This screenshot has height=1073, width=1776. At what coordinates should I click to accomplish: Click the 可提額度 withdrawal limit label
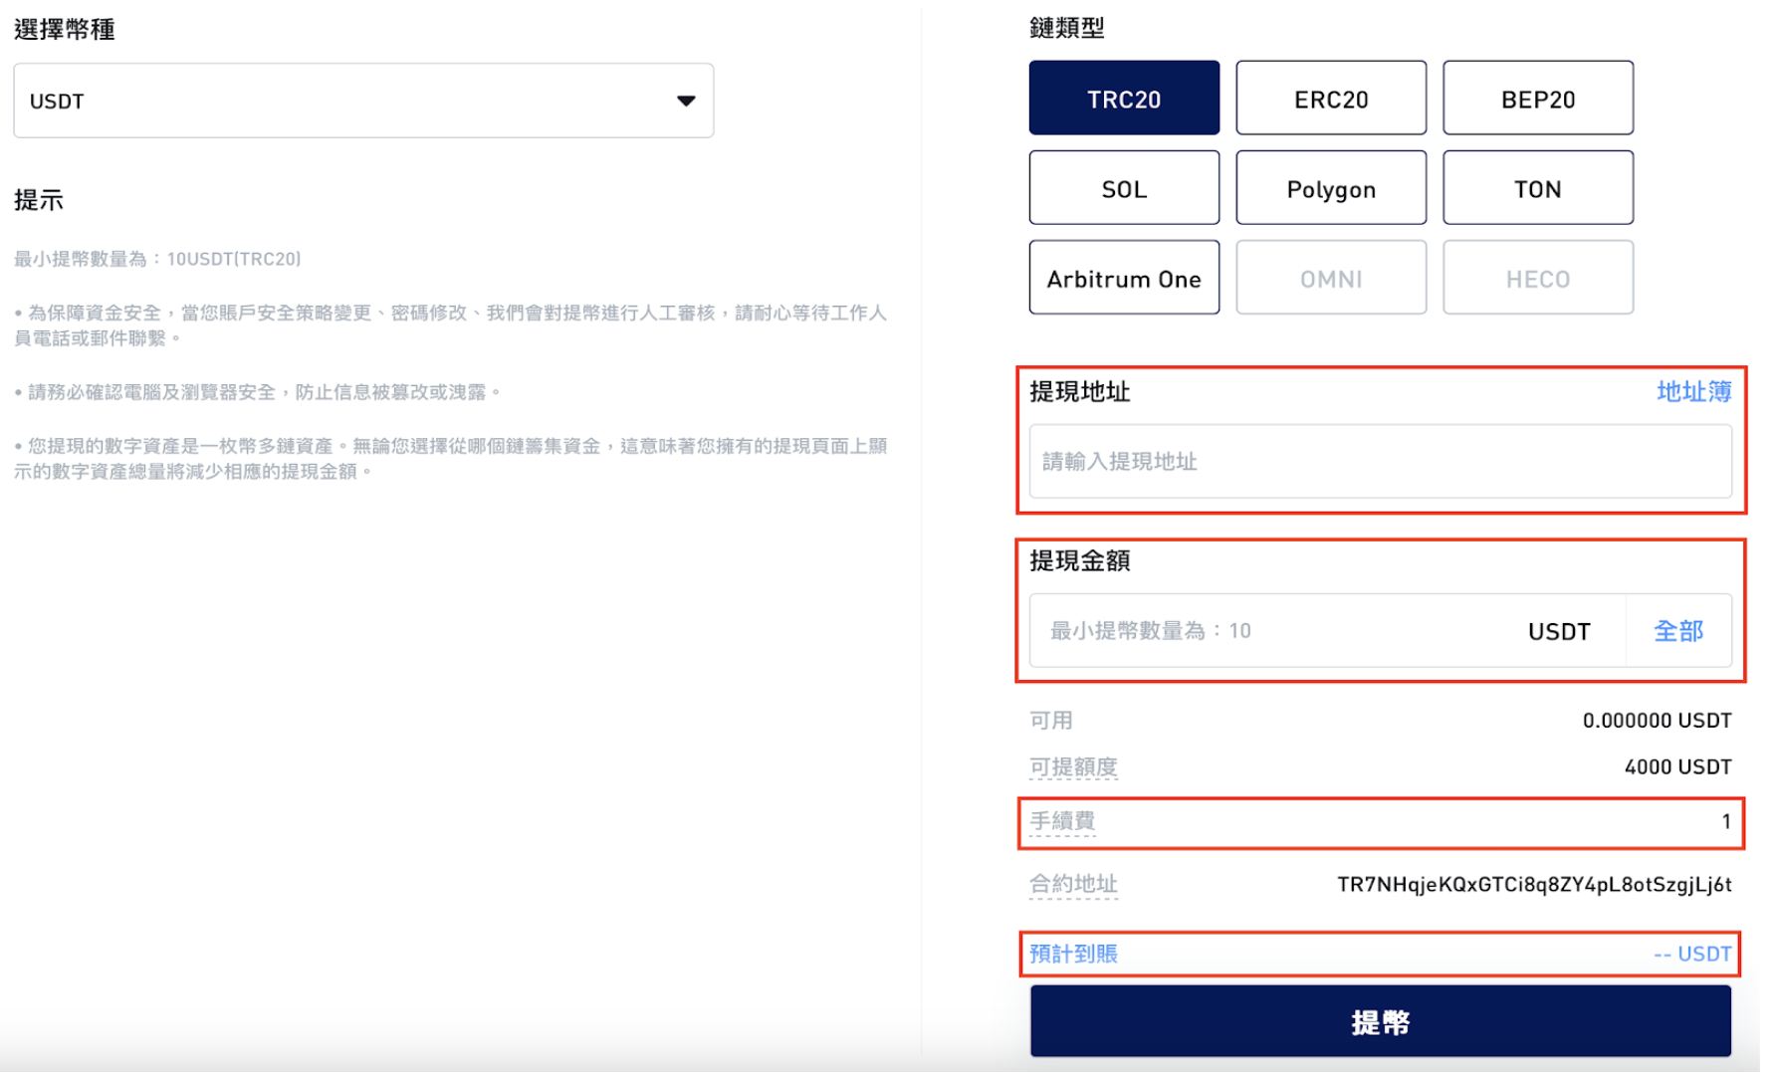(x=1072, y=766)
